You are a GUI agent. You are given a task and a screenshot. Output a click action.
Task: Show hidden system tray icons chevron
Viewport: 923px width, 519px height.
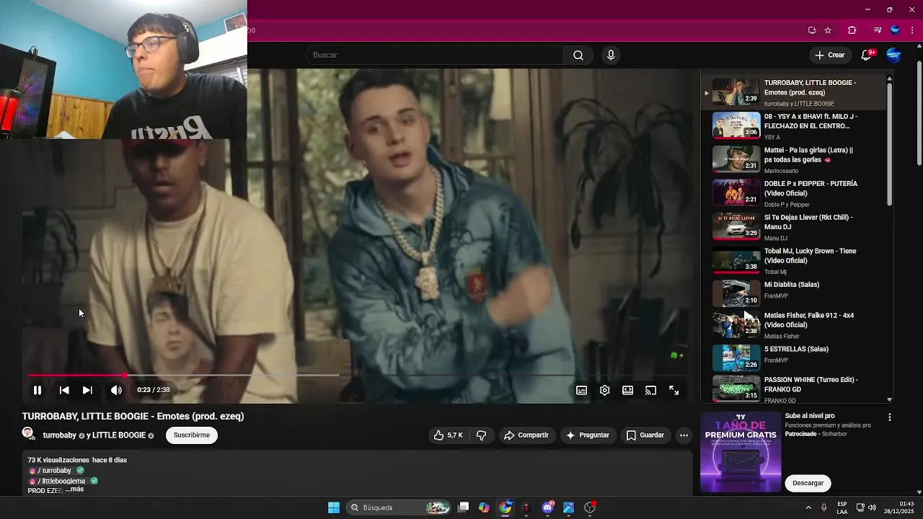(x=808, y=507)
